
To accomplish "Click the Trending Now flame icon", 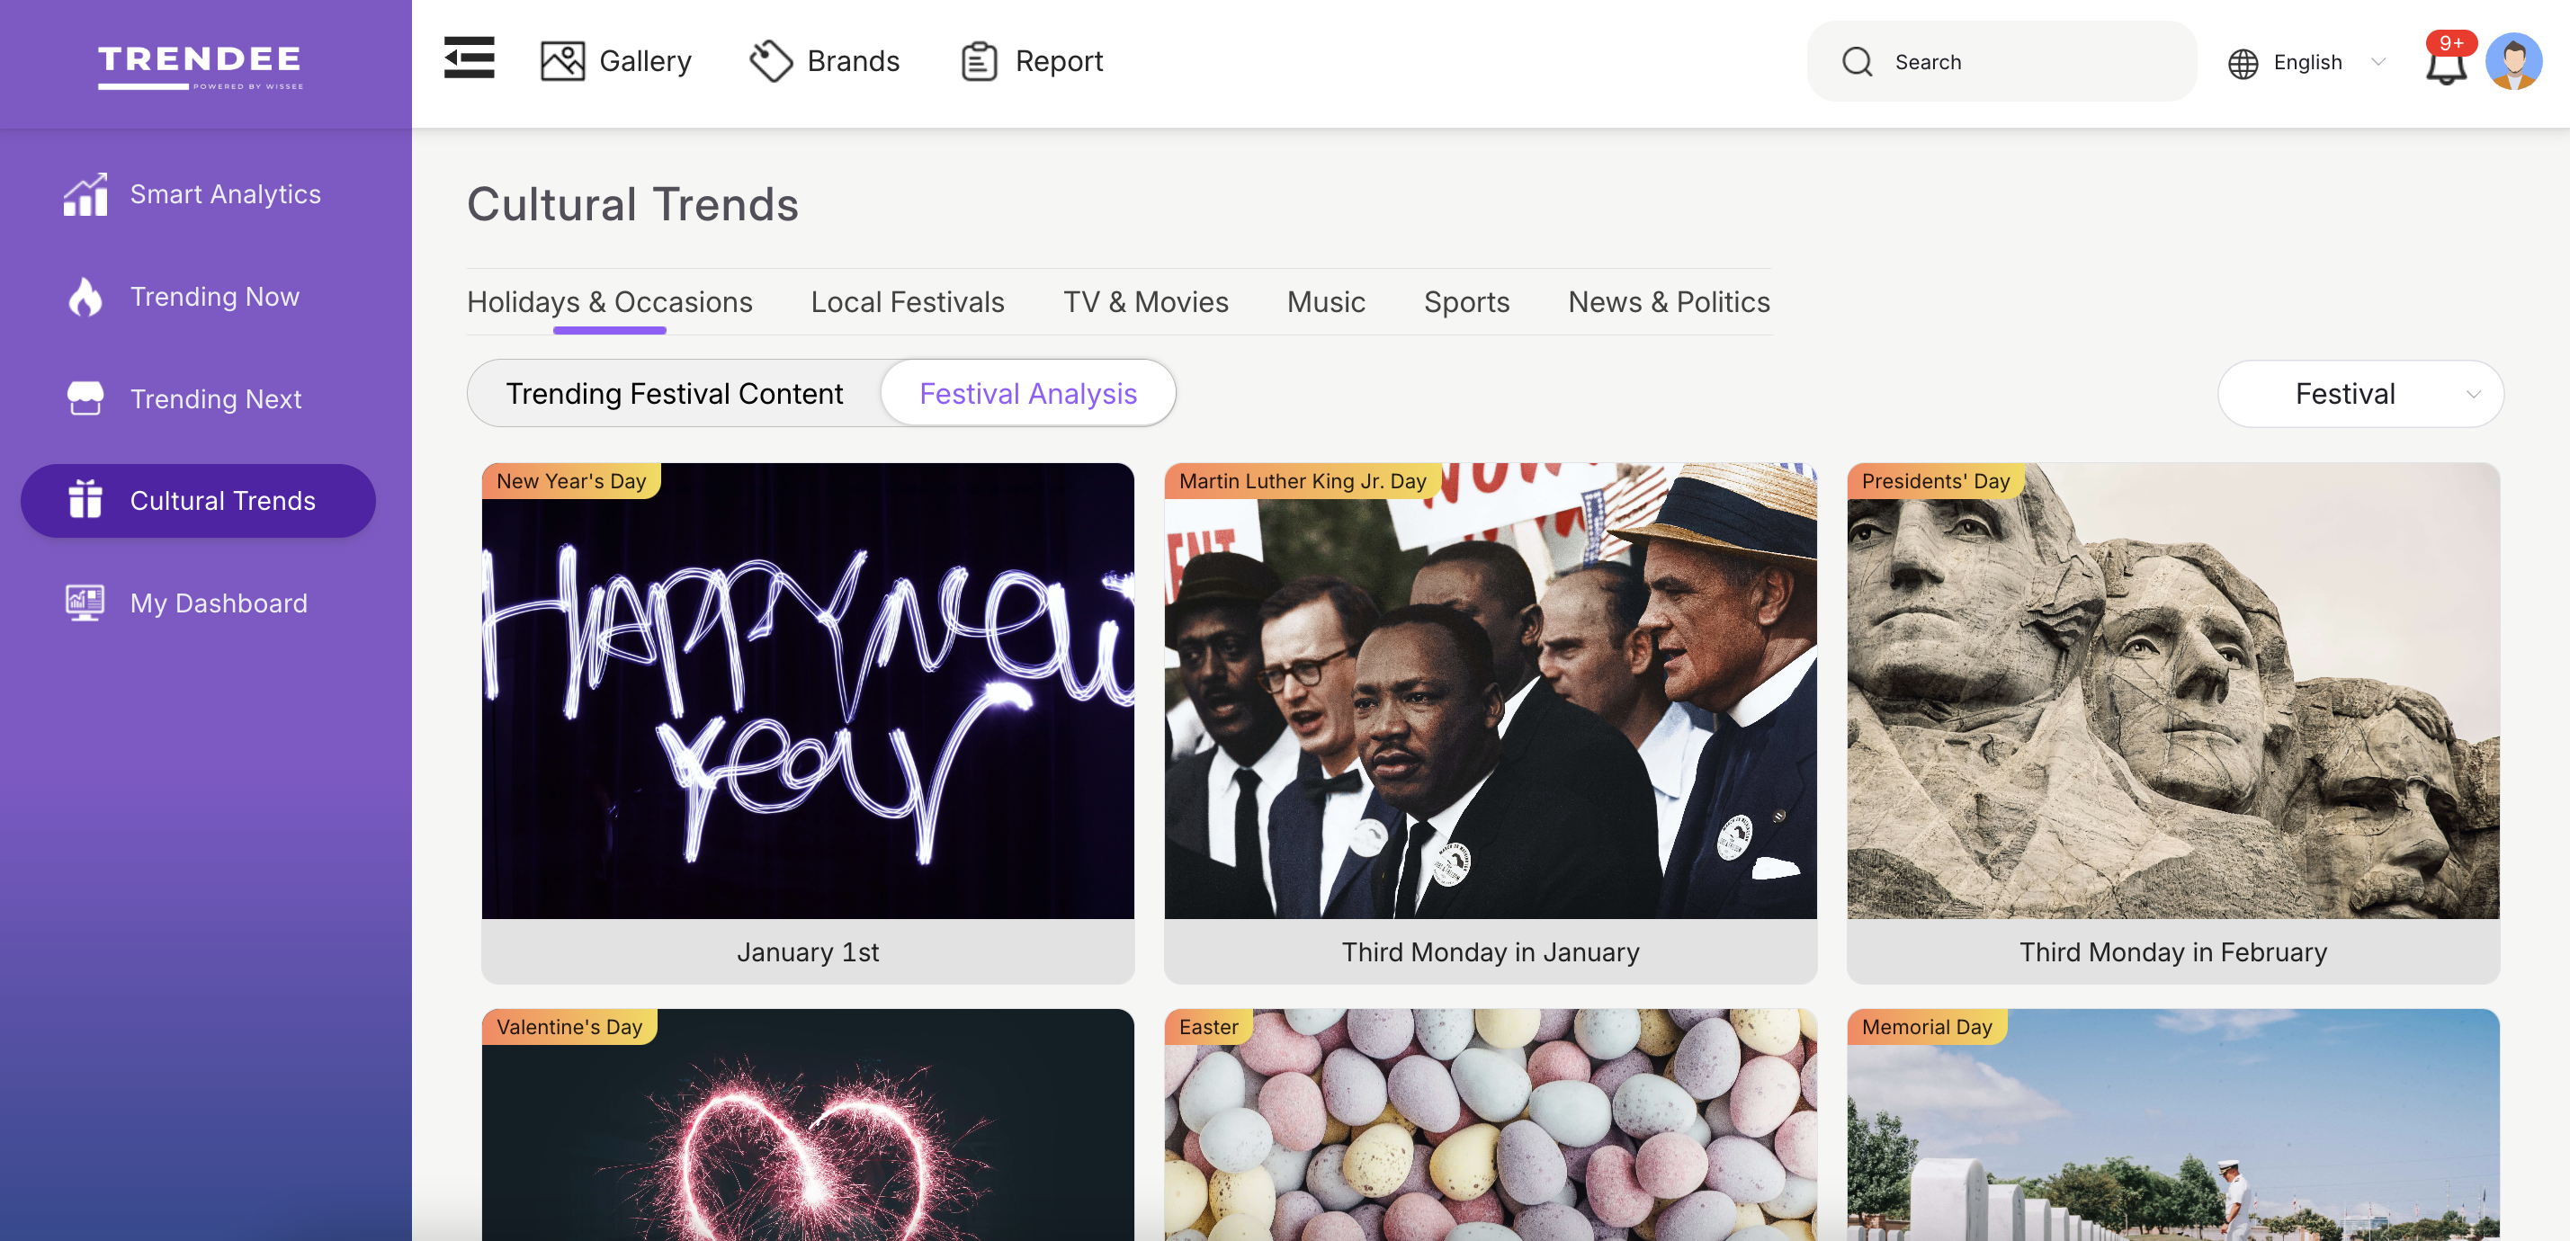I will 85,298.
